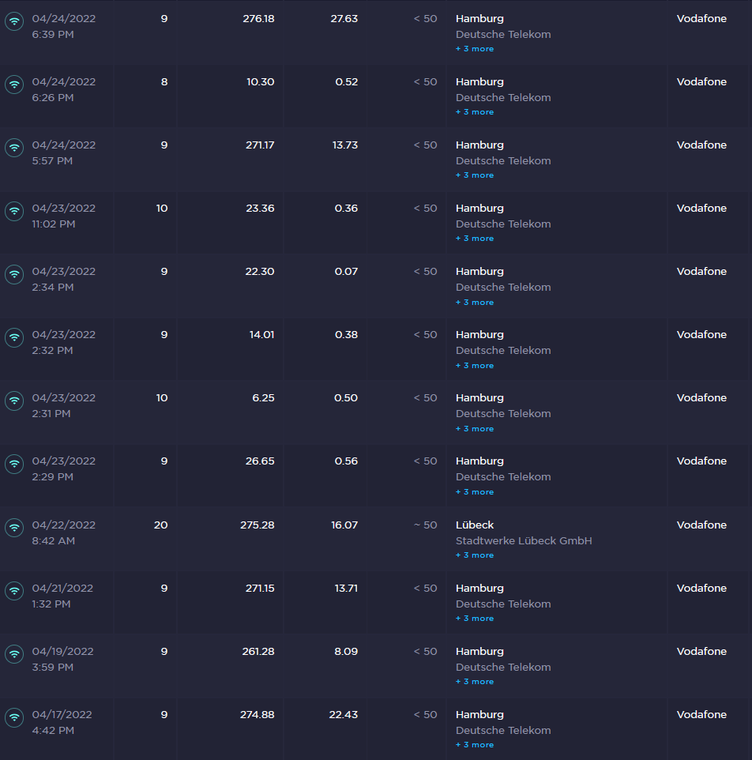Viewport: 752px width, 760px height.
Task: Select download value 274.88
Action: click(258, 715)
